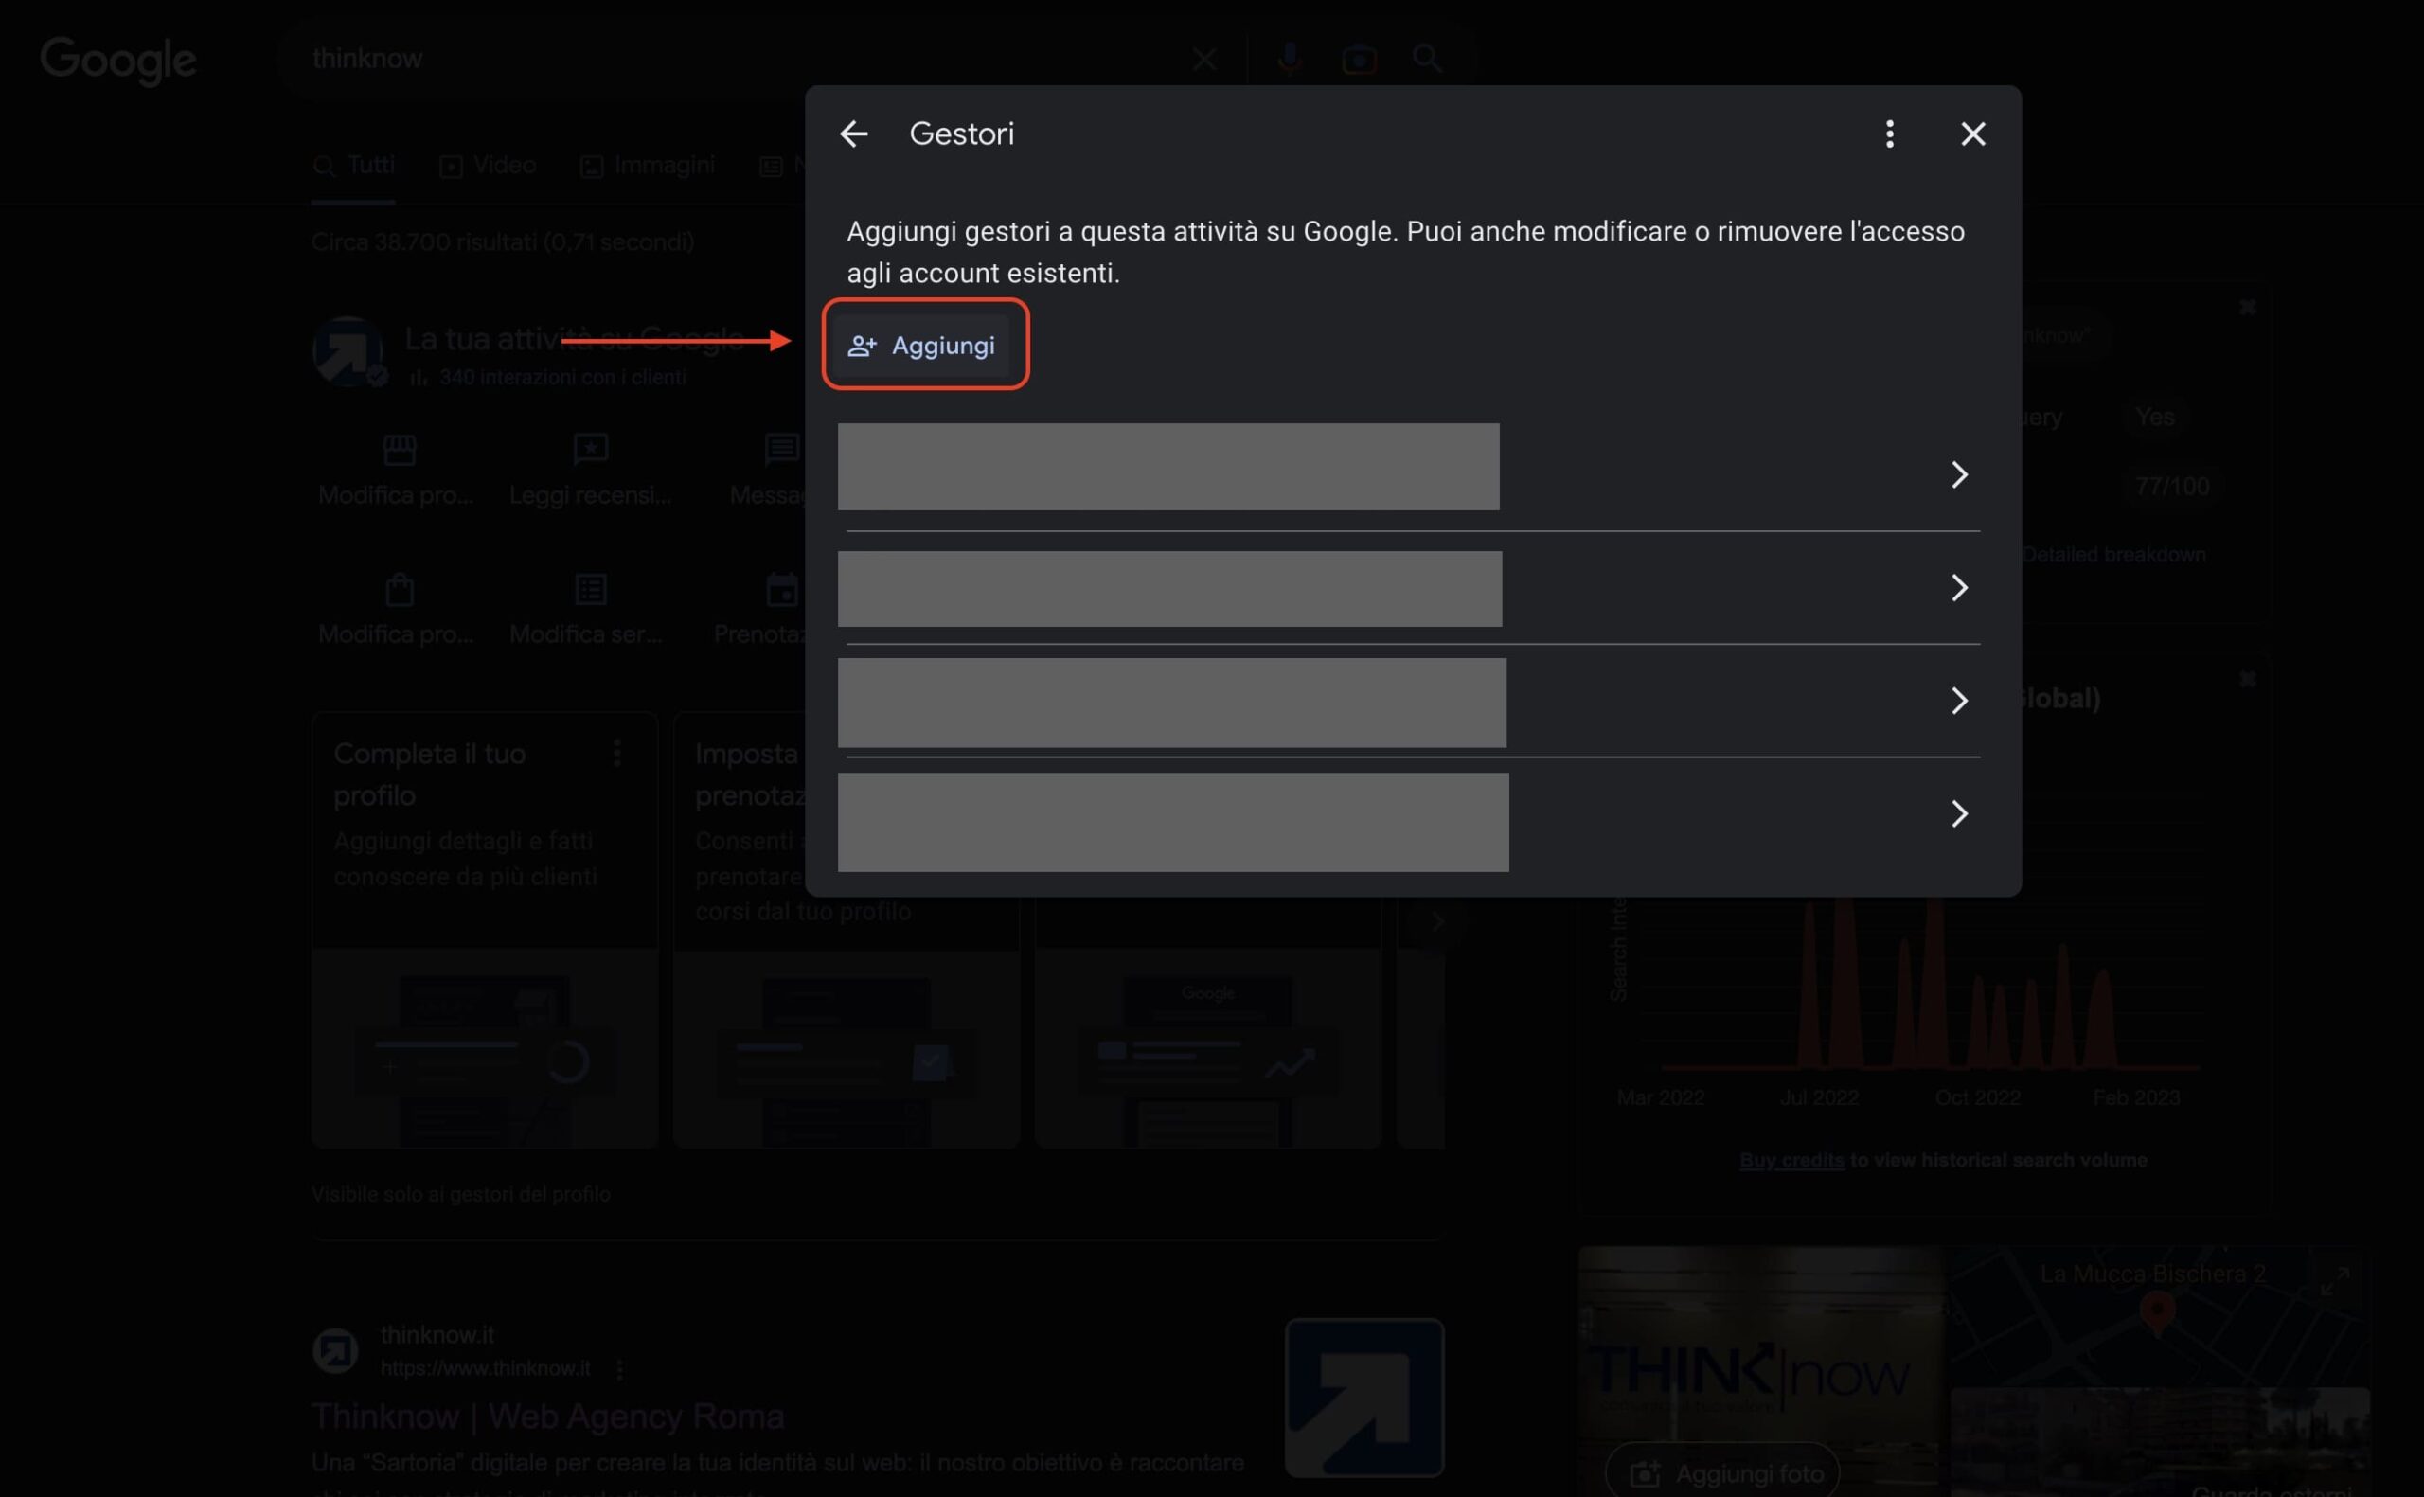Close the Gestori dialog with X
2424x1497 pixels.
point(1972,134)
